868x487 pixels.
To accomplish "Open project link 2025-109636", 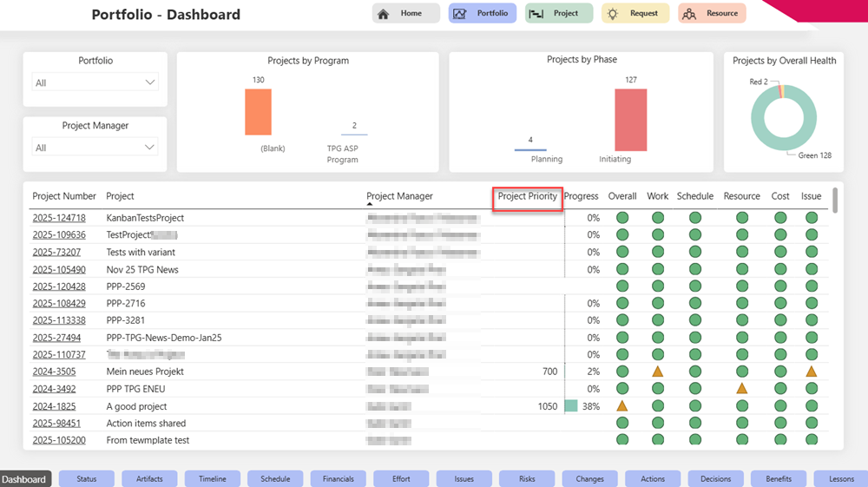I will point(59,234).
